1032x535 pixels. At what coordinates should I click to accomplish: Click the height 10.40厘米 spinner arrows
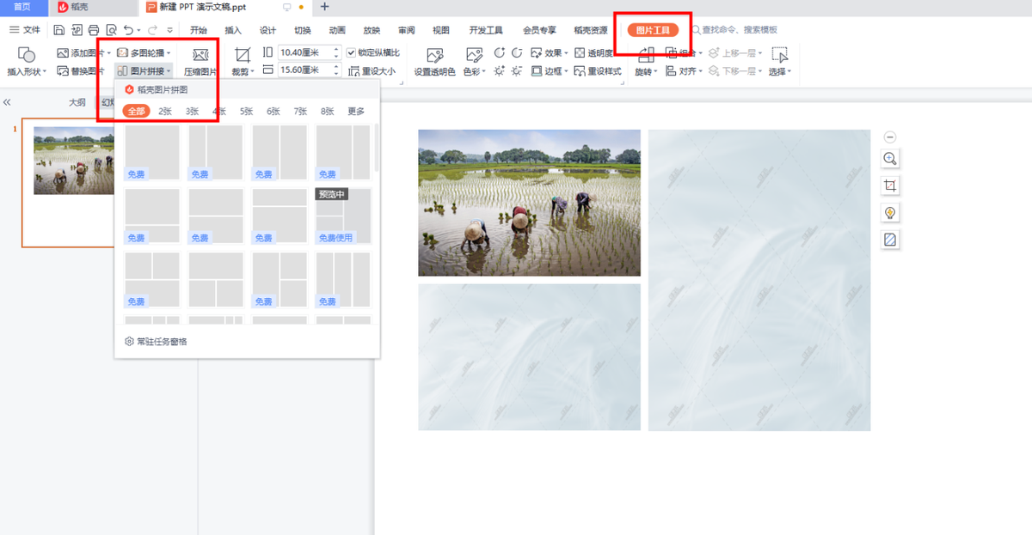coord(336,52)
